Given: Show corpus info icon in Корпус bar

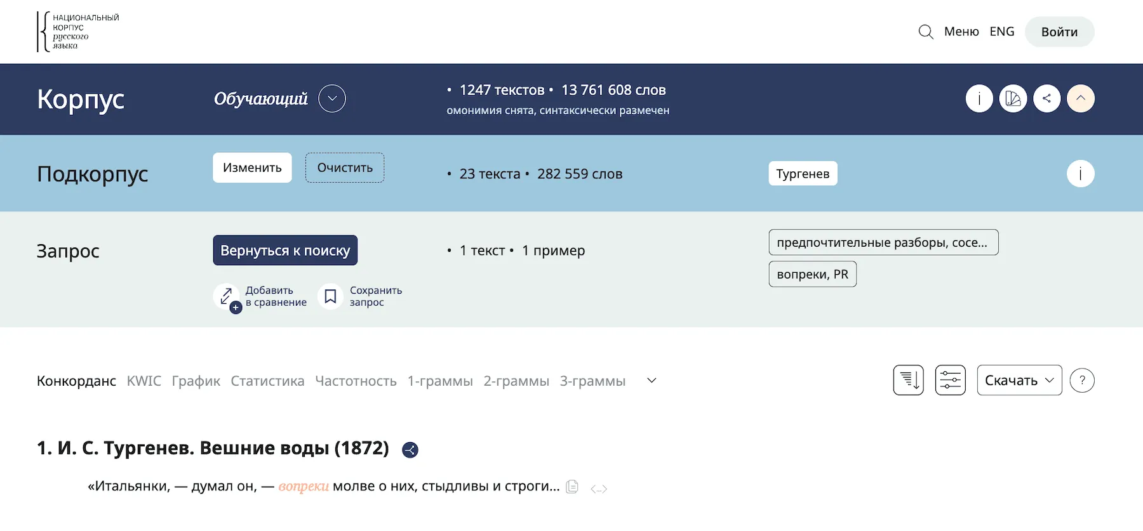Looking at the screenshot, I should (979, 98).
